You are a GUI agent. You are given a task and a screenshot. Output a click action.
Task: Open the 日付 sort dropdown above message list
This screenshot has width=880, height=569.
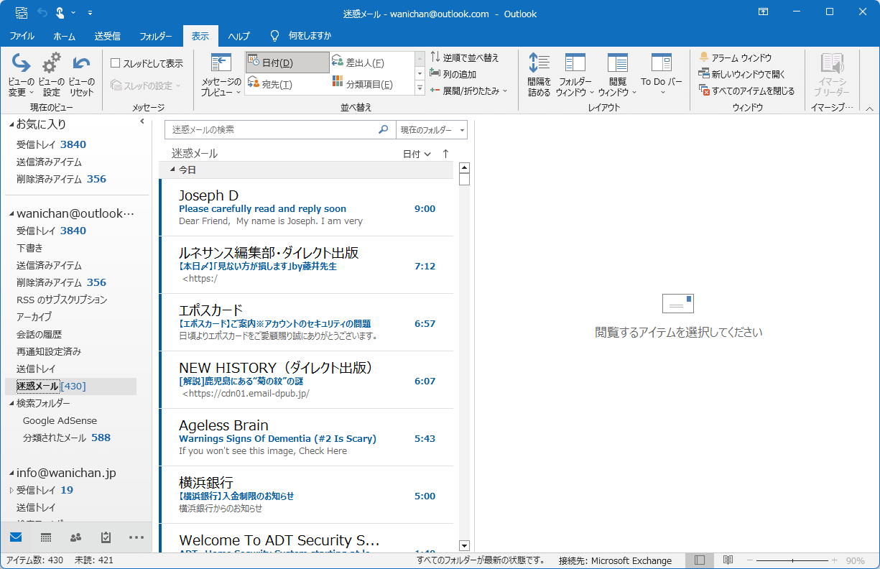(417, 154)
